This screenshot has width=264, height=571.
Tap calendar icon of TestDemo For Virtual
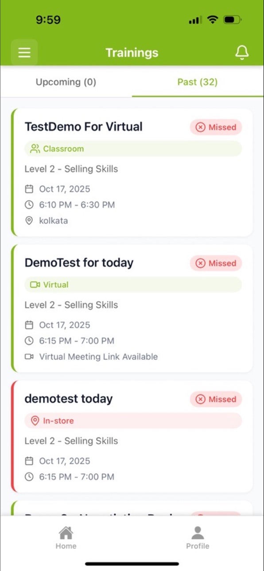[x=29, y=189]
